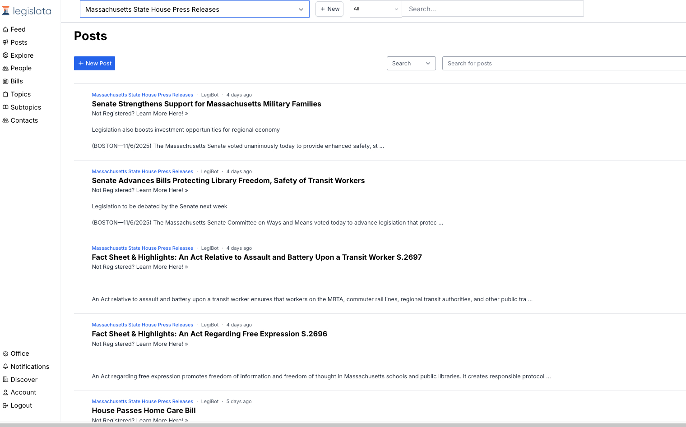Click the Explore globe icon
686x427 pixels.
click(x=5, y=55)
